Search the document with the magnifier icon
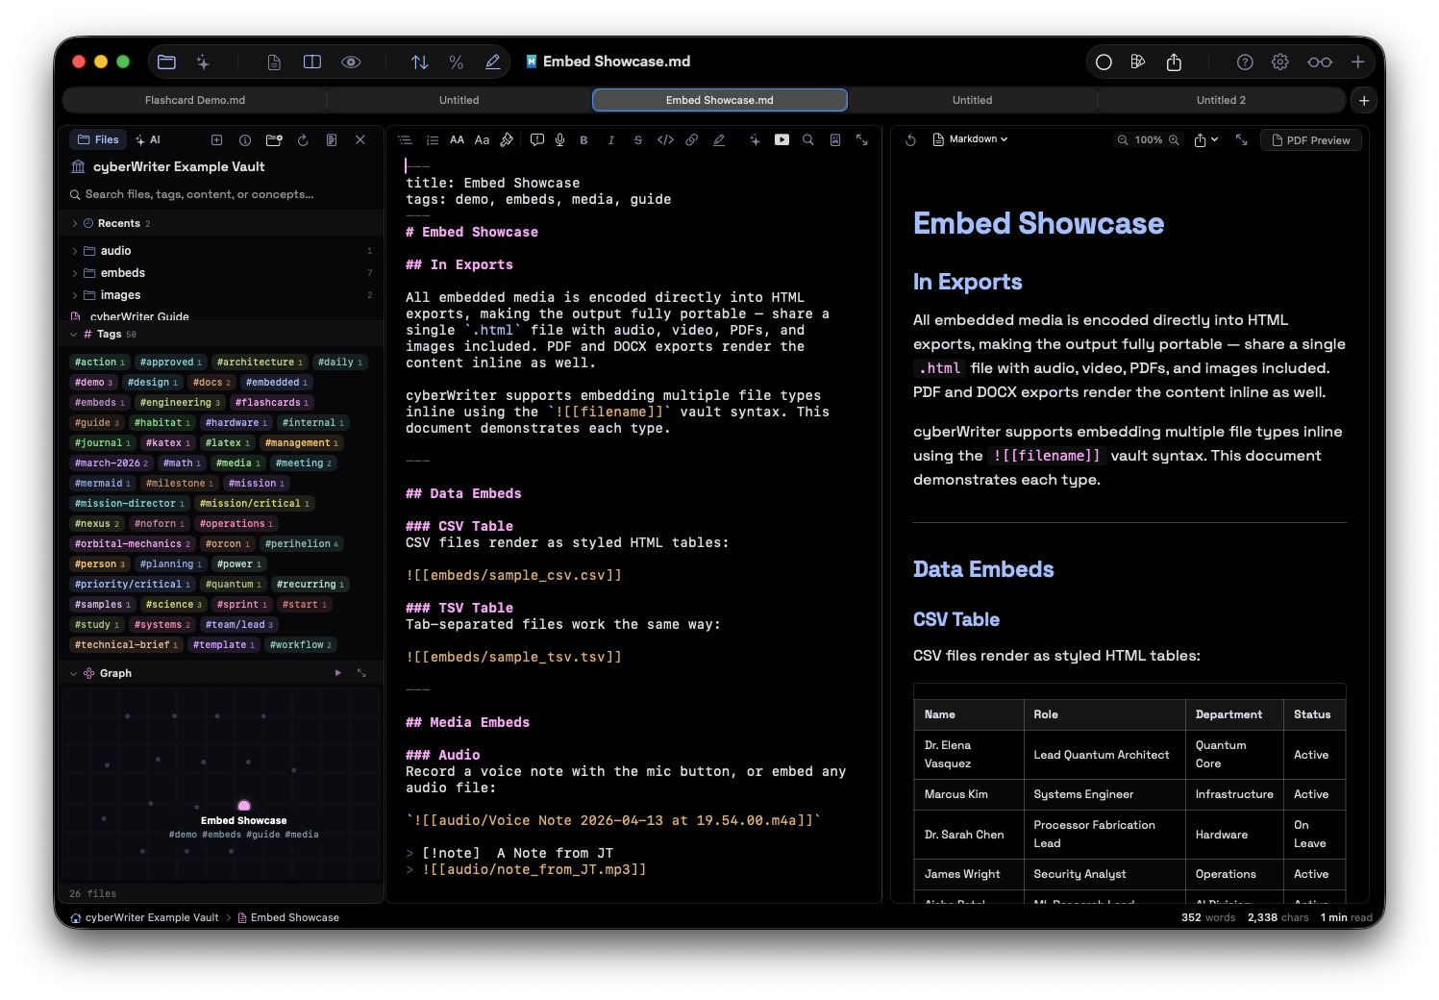1439x1000 pixels. click(x=808, y=140)
